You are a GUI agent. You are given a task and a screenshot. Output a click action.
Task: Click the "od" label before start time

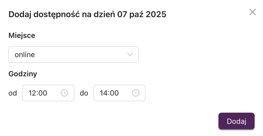(13, 93)
